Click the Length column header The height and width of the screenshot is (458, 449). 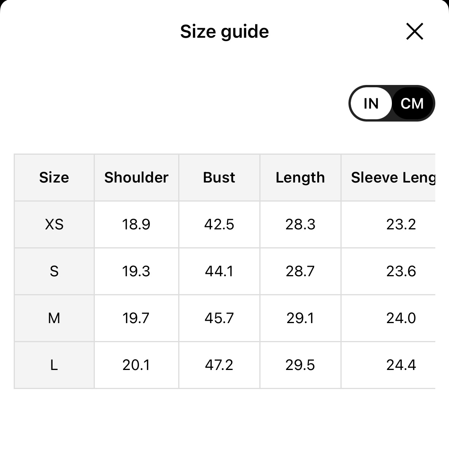pyautogui.click(x=300, y=178)
